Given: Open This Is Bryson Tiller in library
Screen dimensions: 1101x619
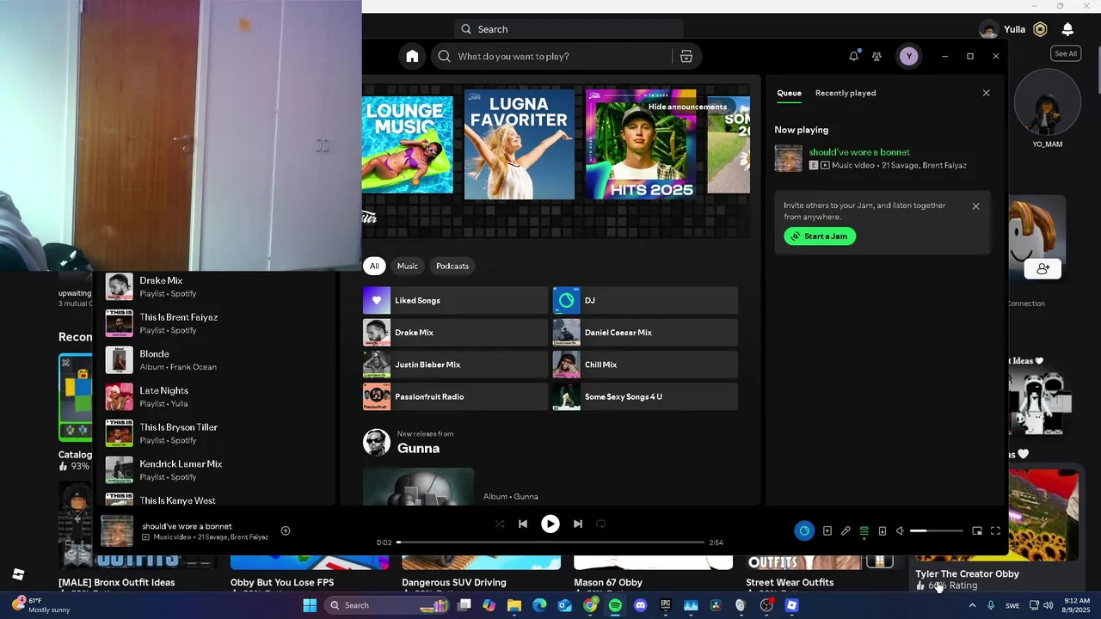Looking at the screenshot, I should (x=213, y=433).
